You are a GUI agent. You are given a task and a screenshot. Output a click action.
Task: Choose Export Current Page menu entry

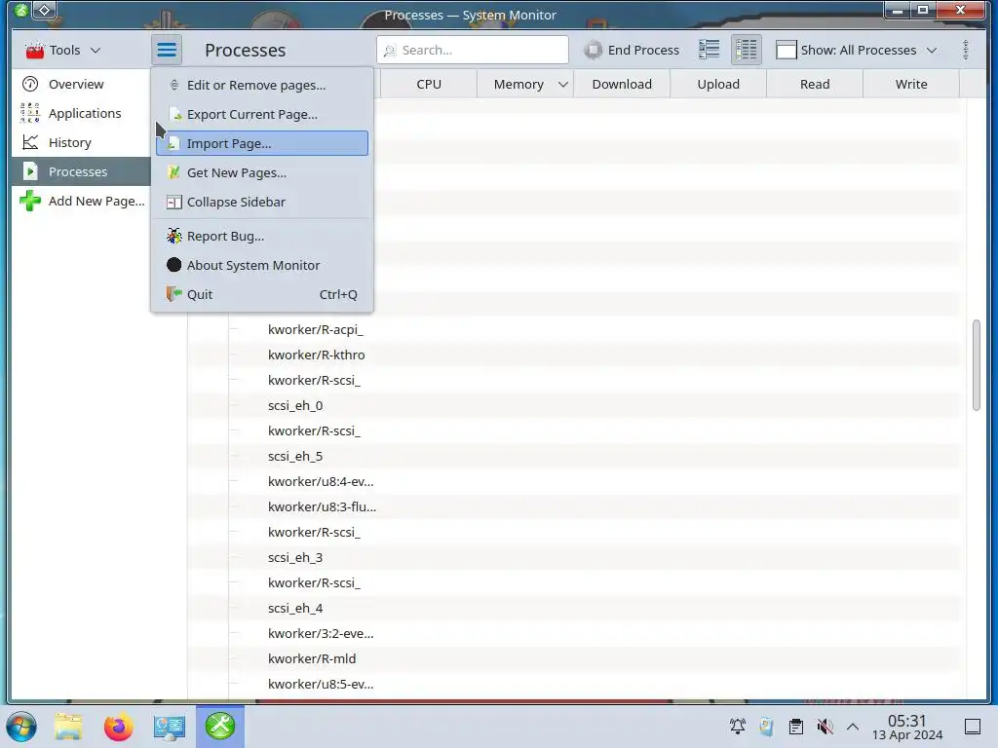262,115
